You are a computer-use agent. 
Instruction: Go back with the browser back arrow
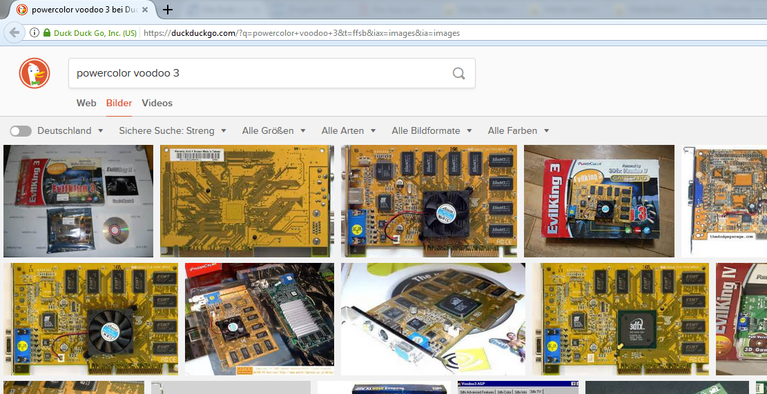click(x=14, y=32)
